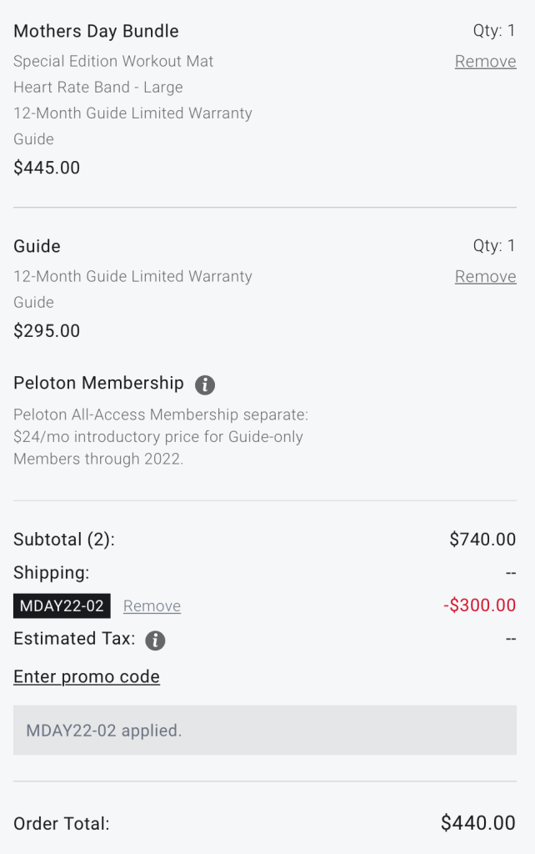535x854 pixels.
Task: Click the $295.00 Guide price
Action: (47, 331)
